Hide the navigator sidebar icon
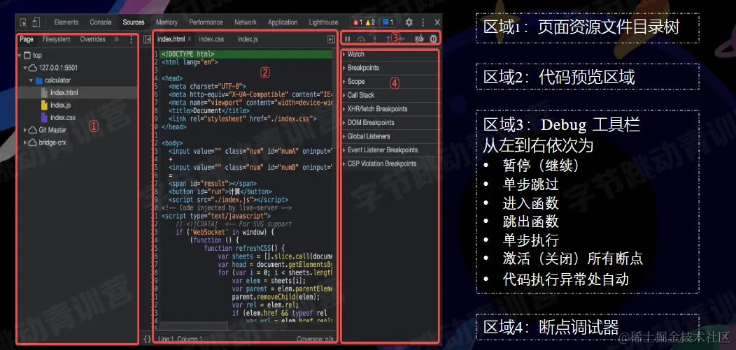Screen dimensions: 736x350 (147, 39)
